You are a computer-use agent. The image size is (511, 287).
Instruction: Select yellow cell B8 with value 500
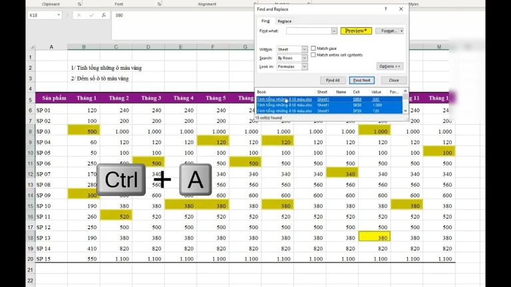click(x=84, y=131)
